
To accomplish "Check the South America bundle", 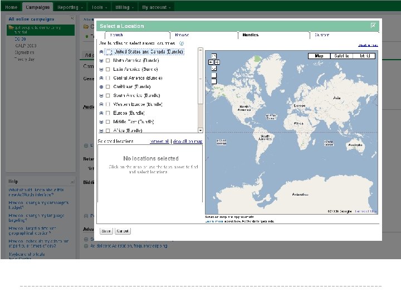I will [x=108, y=95].
